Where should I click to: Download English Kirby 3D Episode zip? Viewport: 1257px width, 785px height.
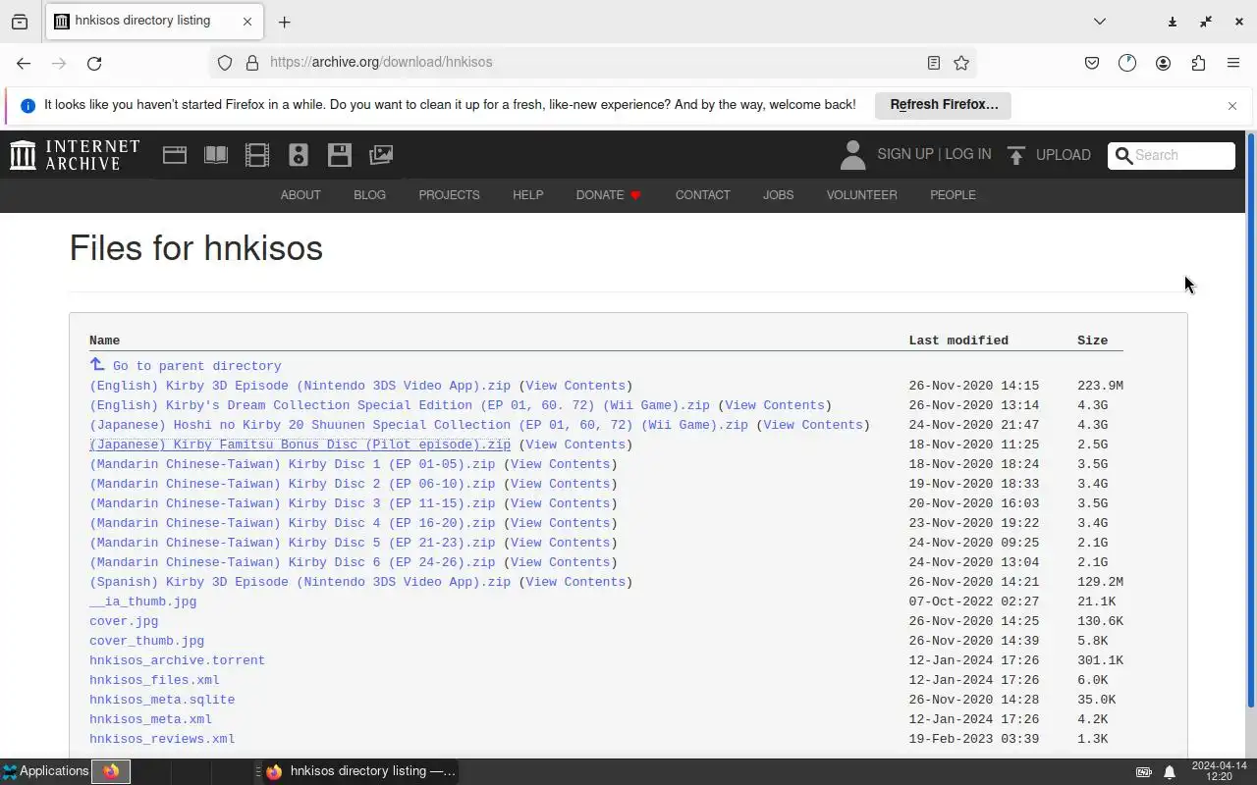pos(300,386)
